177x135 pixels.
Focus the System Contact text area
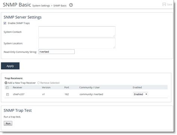(x=77, y=32)
